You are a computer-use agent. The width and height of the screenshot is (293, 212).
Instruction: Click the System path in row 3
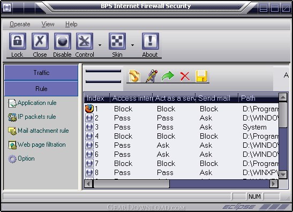(x=254, y=127)
